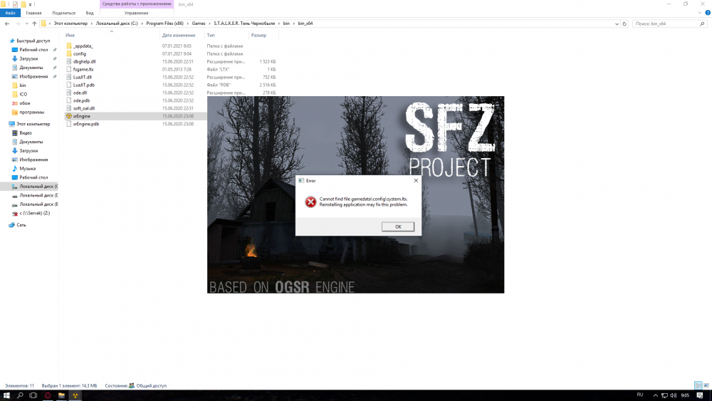The image size is (712, 401).
Task: Open File Explorer taskbar icon
Action: click(61, 395)
